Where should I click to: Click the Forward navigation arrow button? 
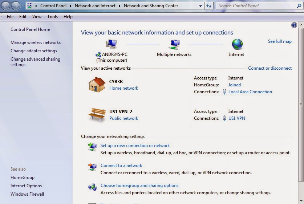click(16, 6)
